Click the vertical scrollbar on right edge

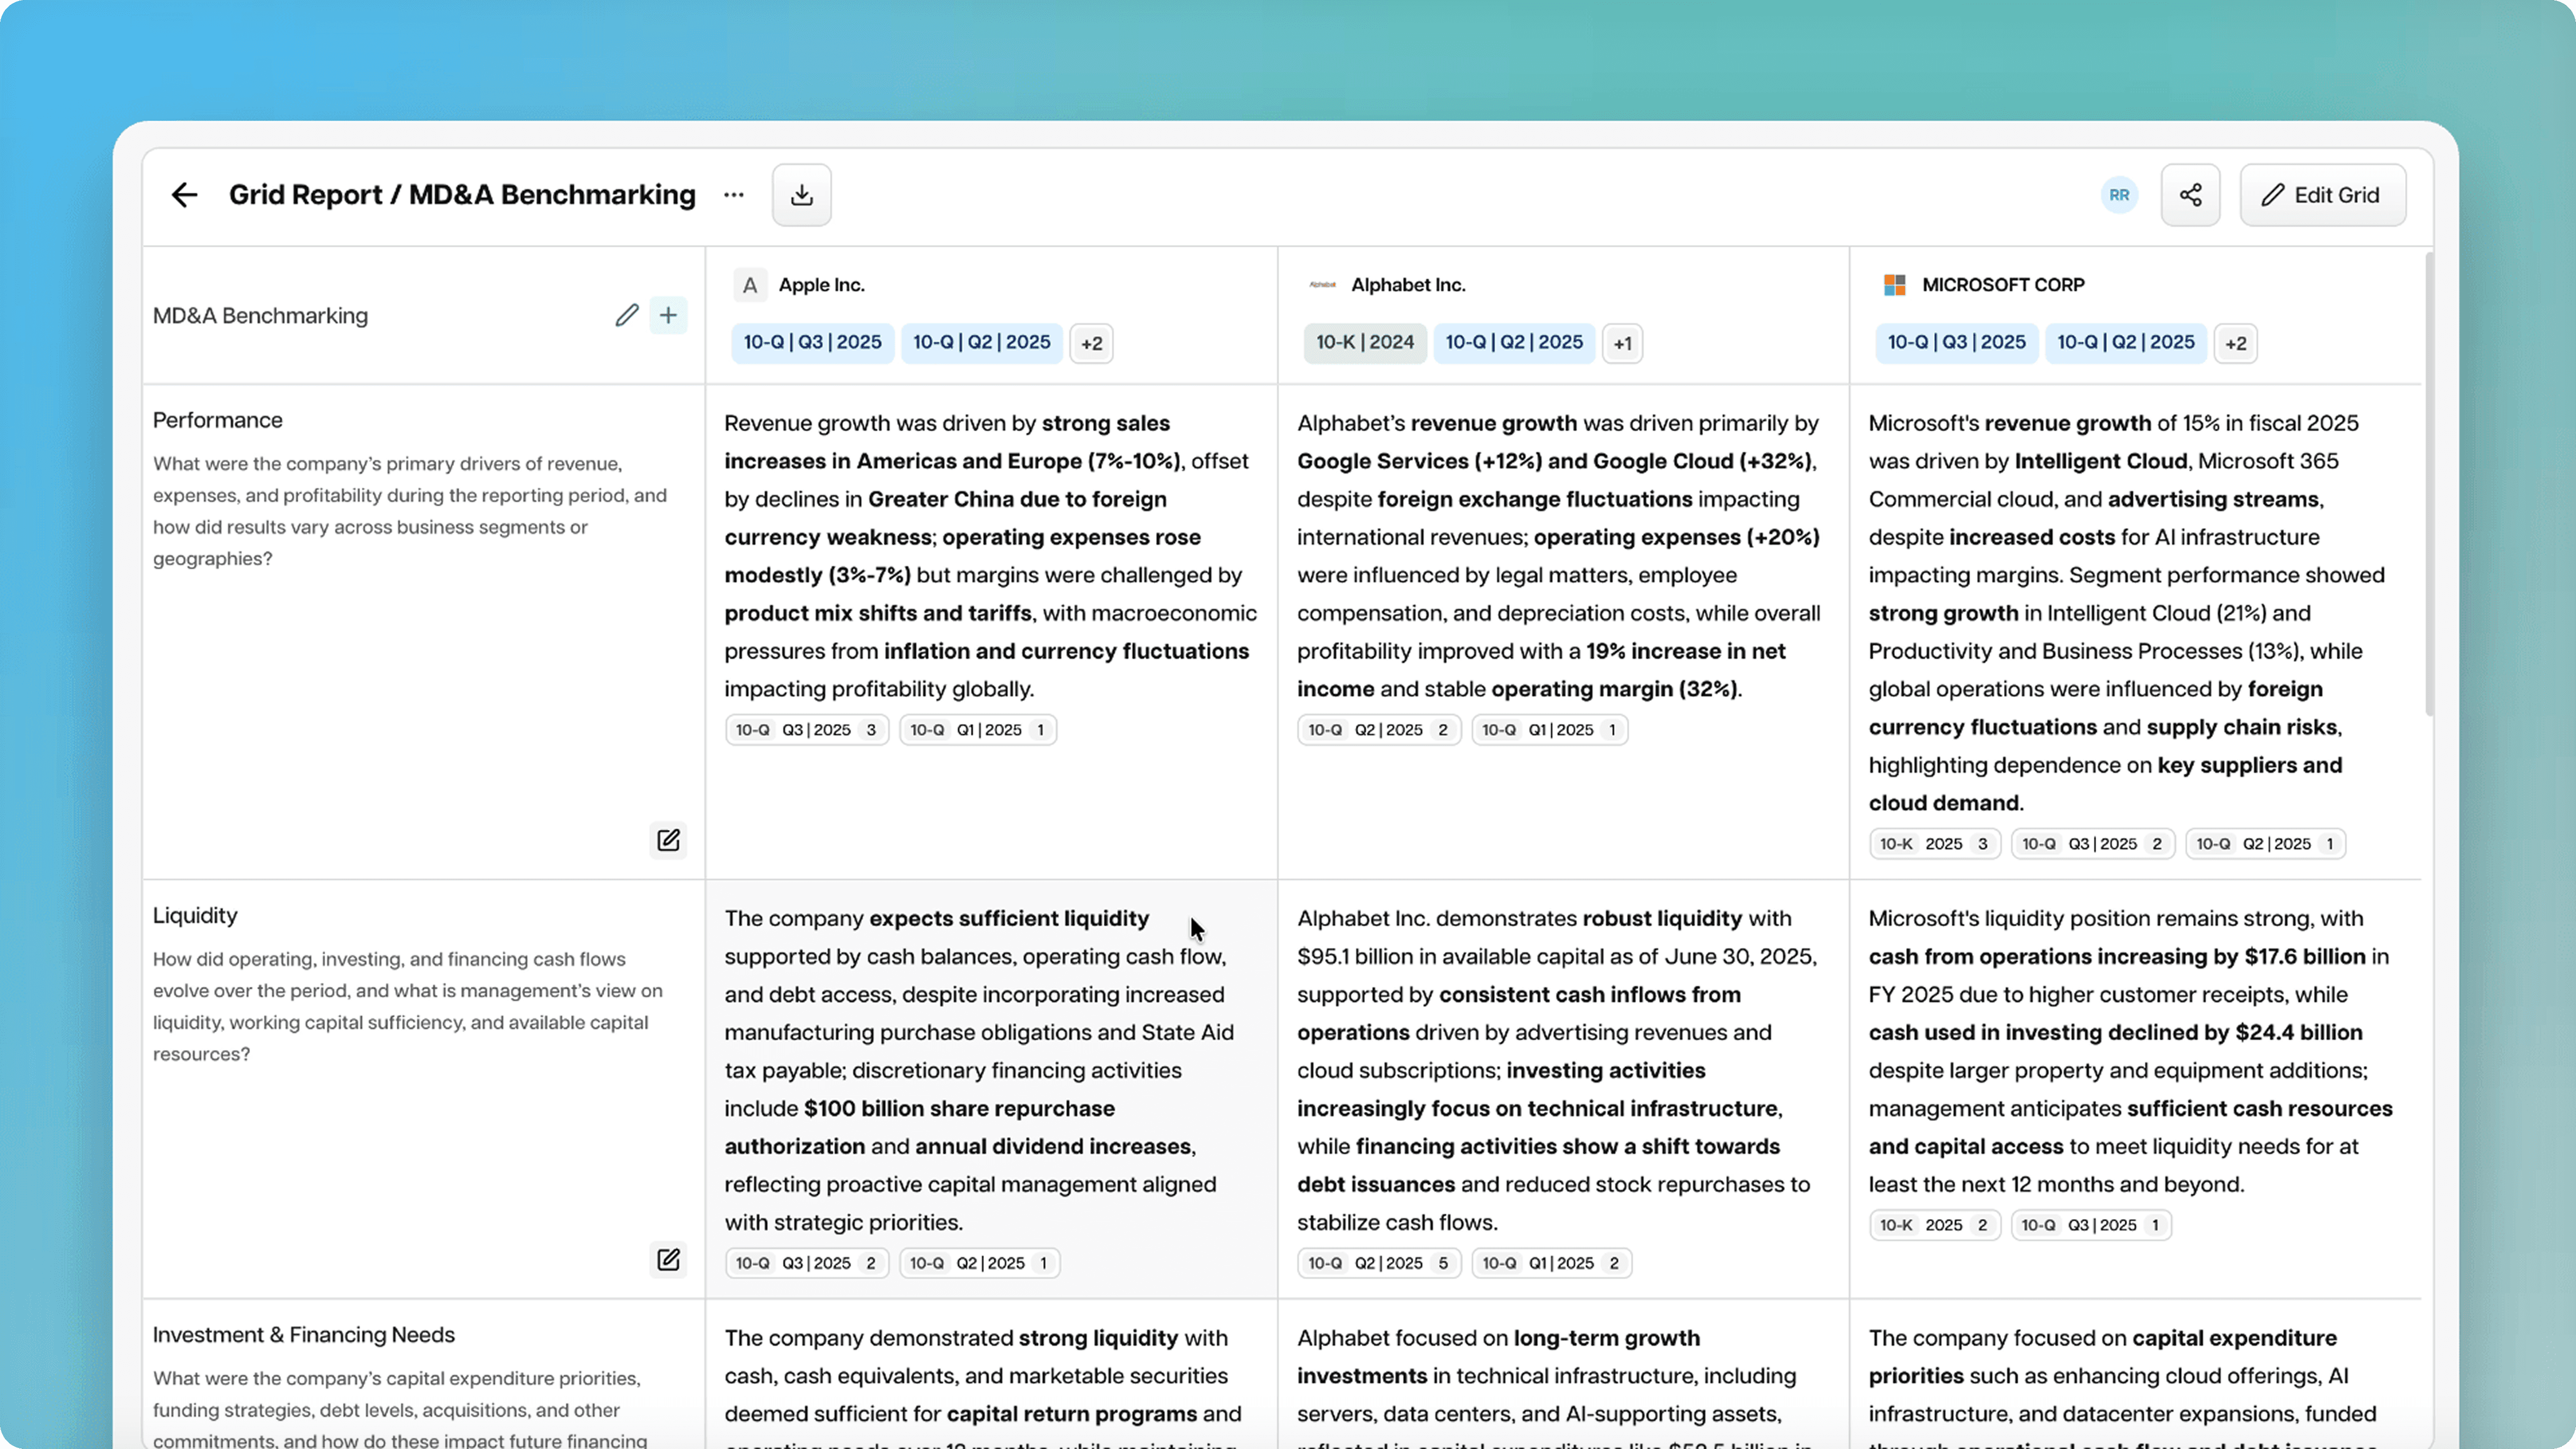2429,485
